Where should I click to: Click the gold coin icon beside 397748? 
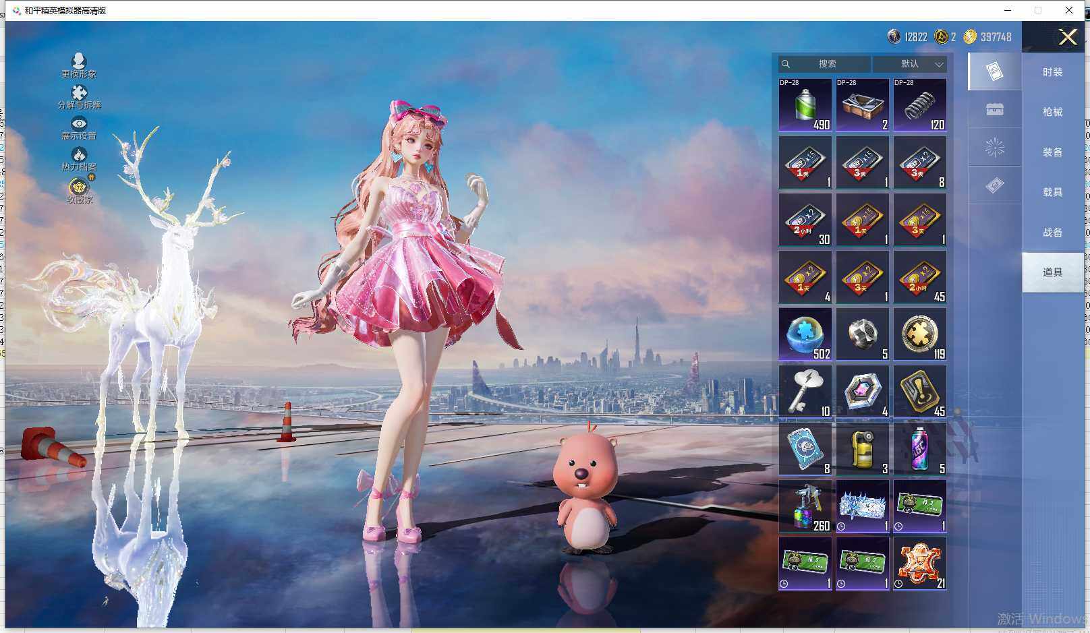point(970,36)
